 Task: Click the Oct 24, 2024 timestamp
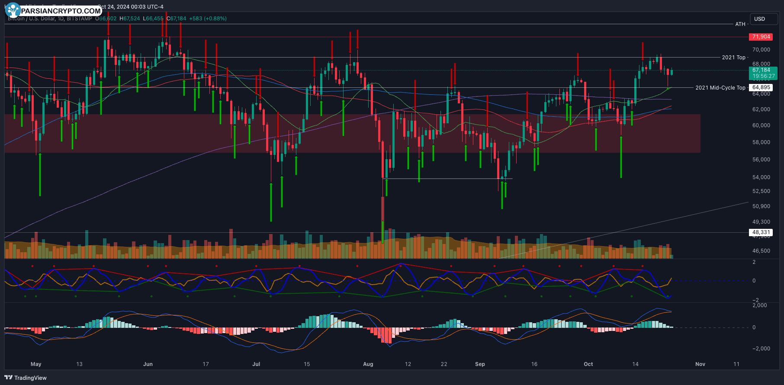pyautogui.click(x=130, y=7)
